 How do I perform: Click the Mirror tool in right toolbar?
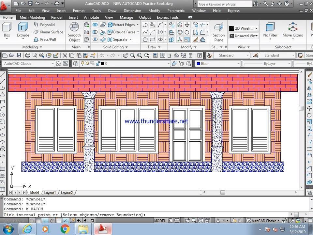click(x=309, y=88)
